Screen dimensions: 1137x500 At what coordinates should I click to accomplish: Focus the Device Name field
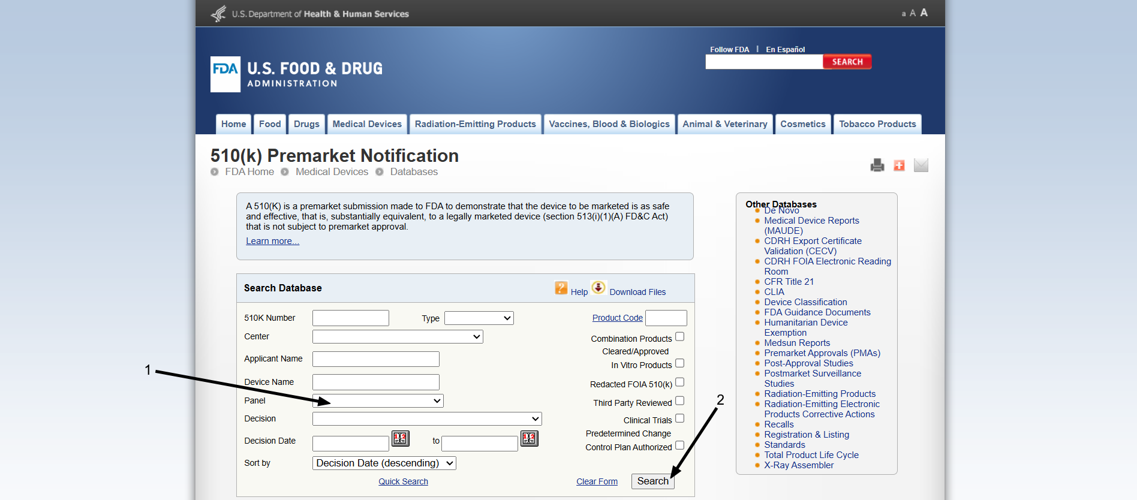click(376, 382)
